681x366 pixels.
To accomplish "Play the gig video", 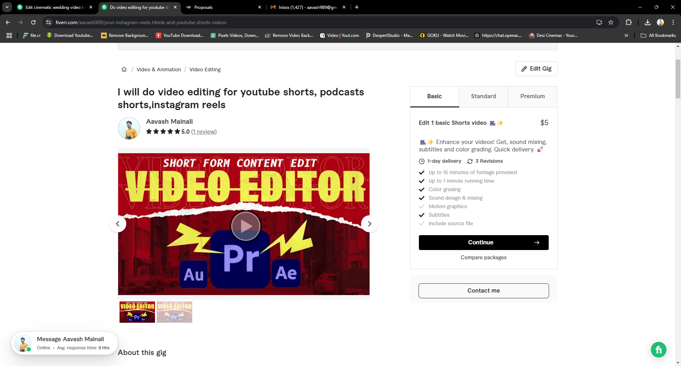I will (x=245, y=226).
